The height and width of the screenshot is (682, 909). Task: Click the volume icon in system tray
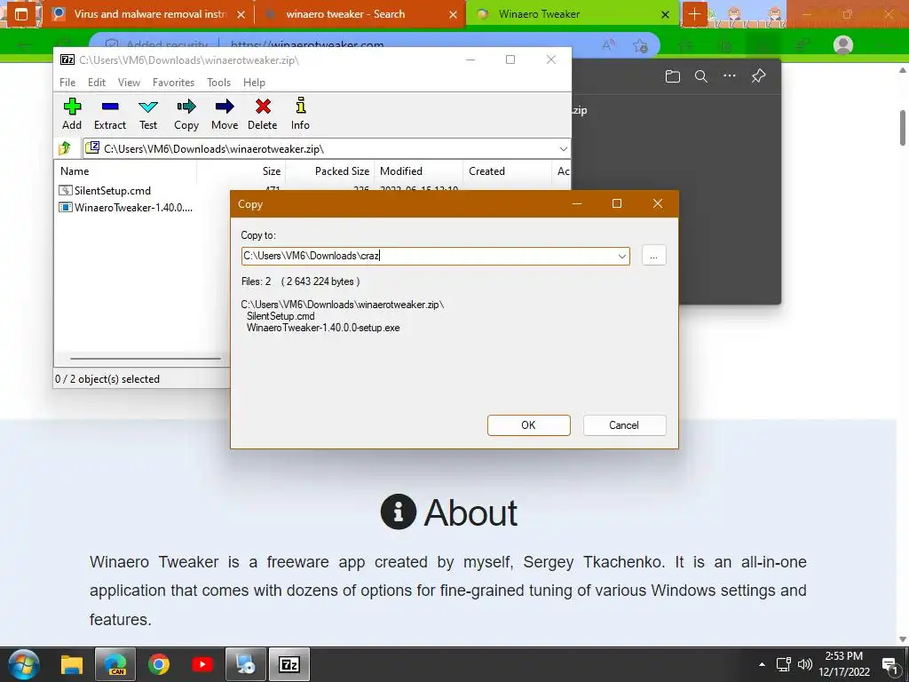pyautogui.click(x=804, y=664)
